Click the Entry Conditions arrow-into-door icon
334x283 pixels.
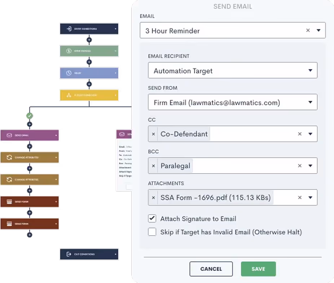coord(69,29)
